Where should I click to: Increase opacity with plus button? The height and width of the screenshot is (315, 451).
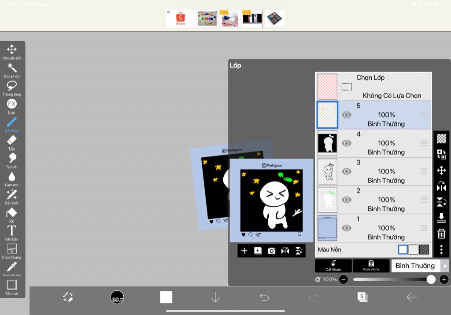tap(444, 279)
